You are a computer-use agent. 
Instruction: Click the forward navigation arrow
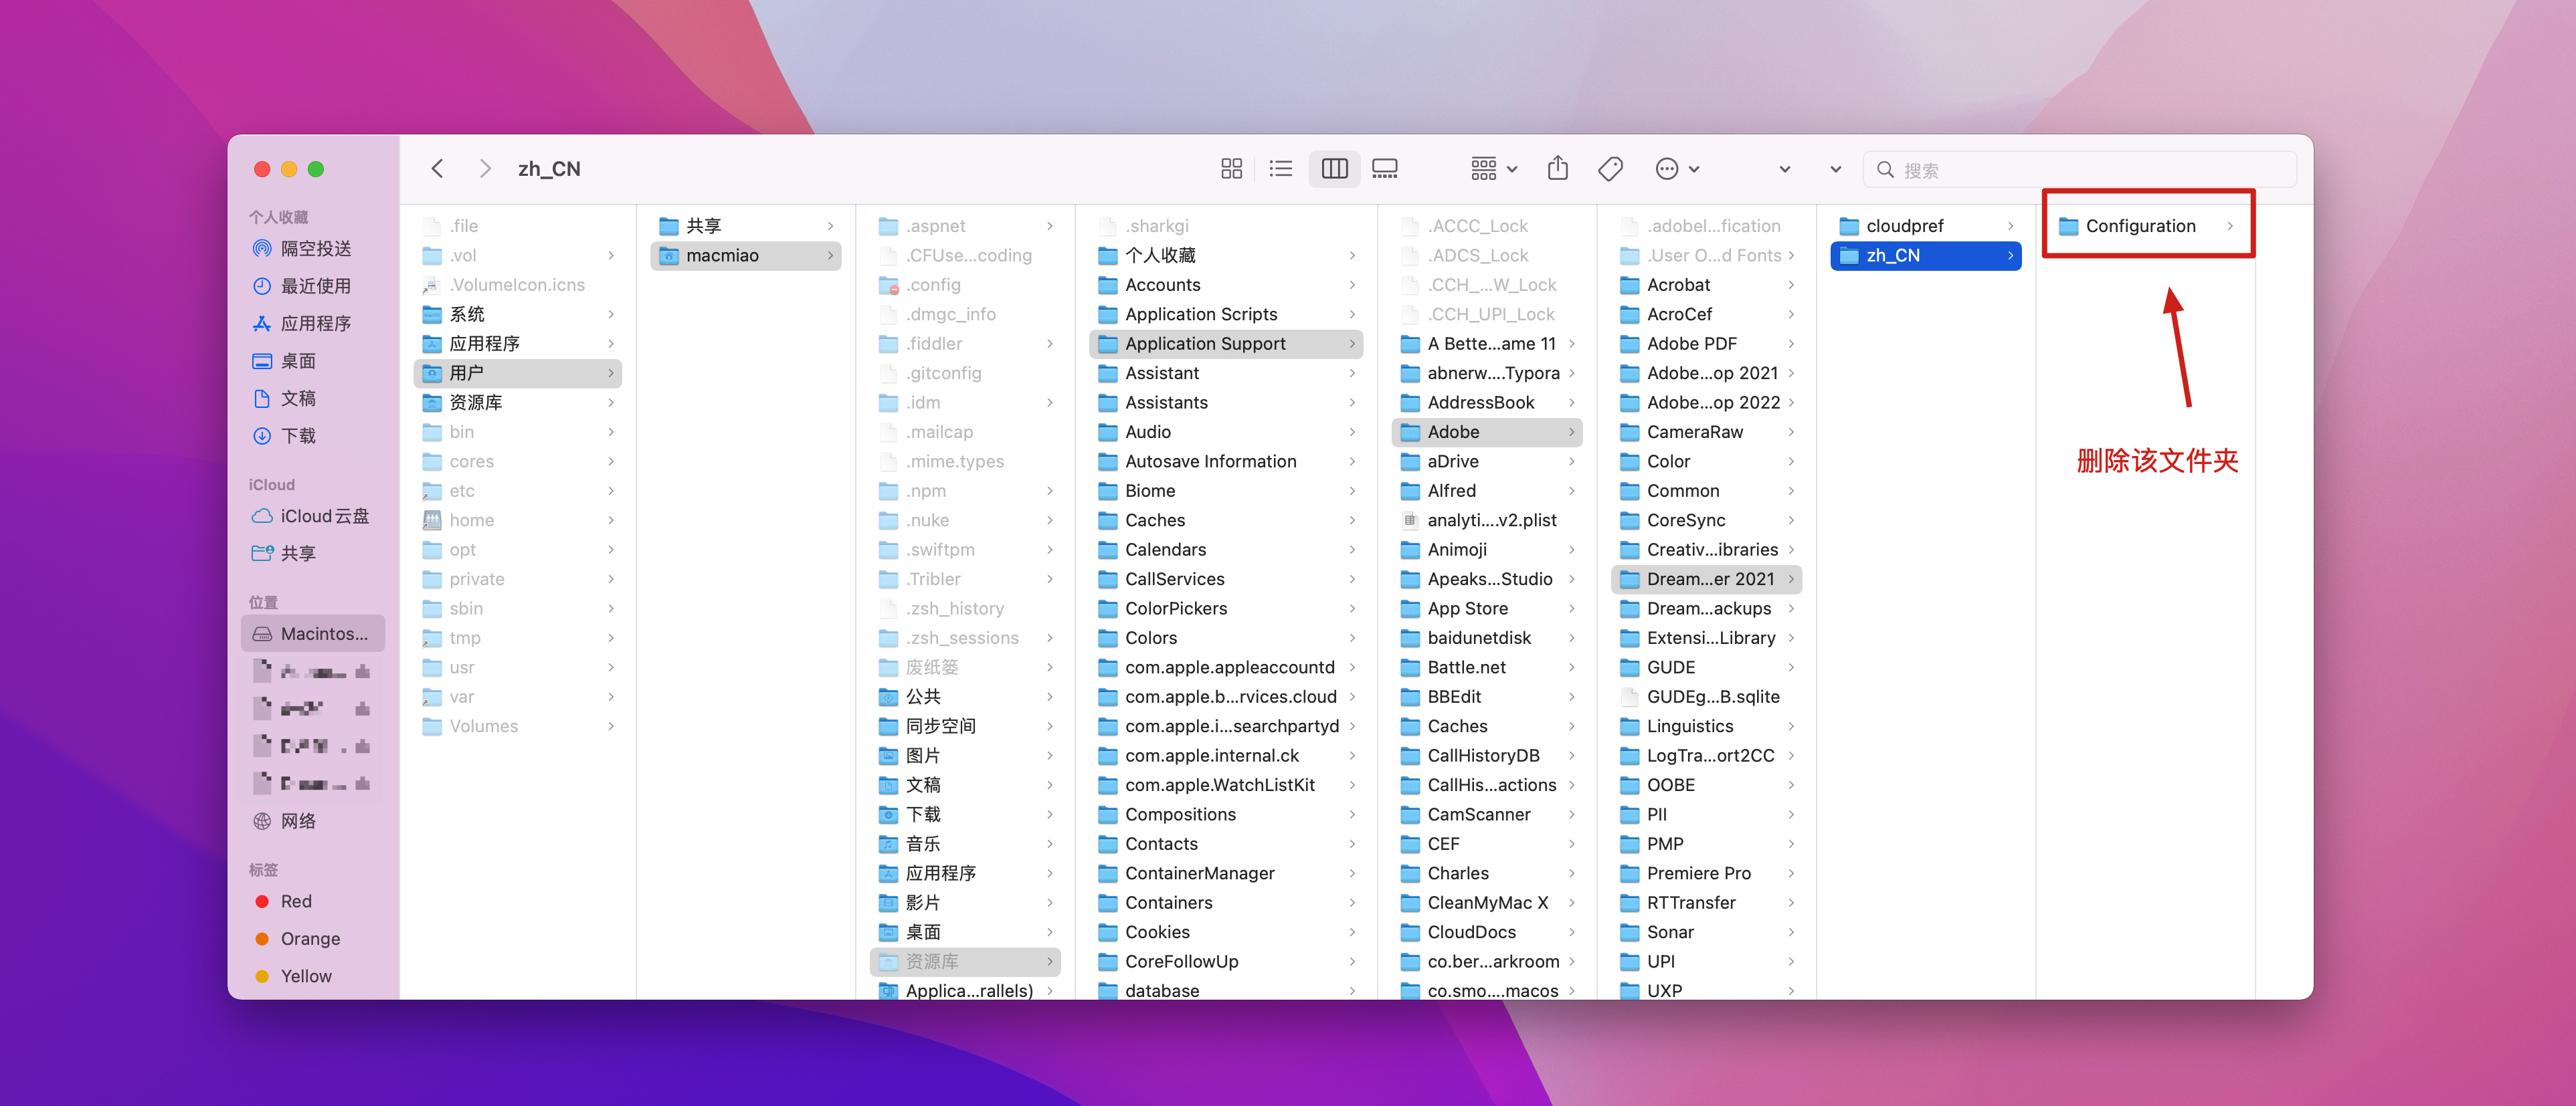485,169
